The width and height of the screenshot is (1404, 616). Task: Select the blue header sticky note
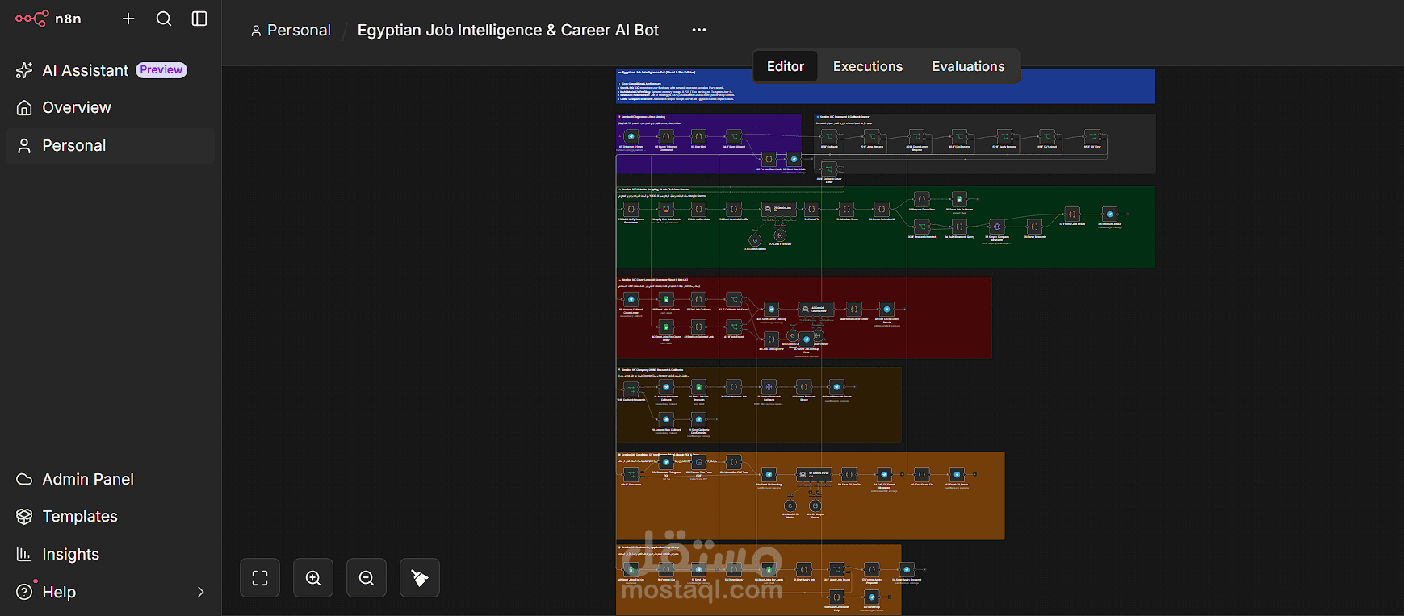tap(885, 86)
